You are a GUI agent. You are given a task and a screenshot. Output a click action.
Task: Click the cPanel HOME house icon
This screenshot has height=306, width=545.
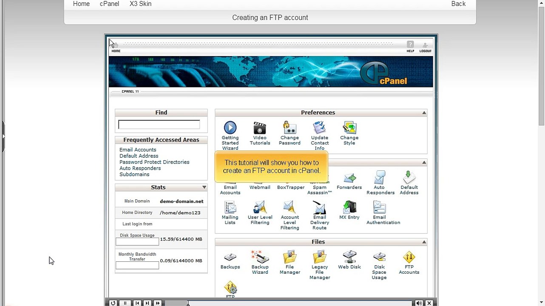coord(116,46)
